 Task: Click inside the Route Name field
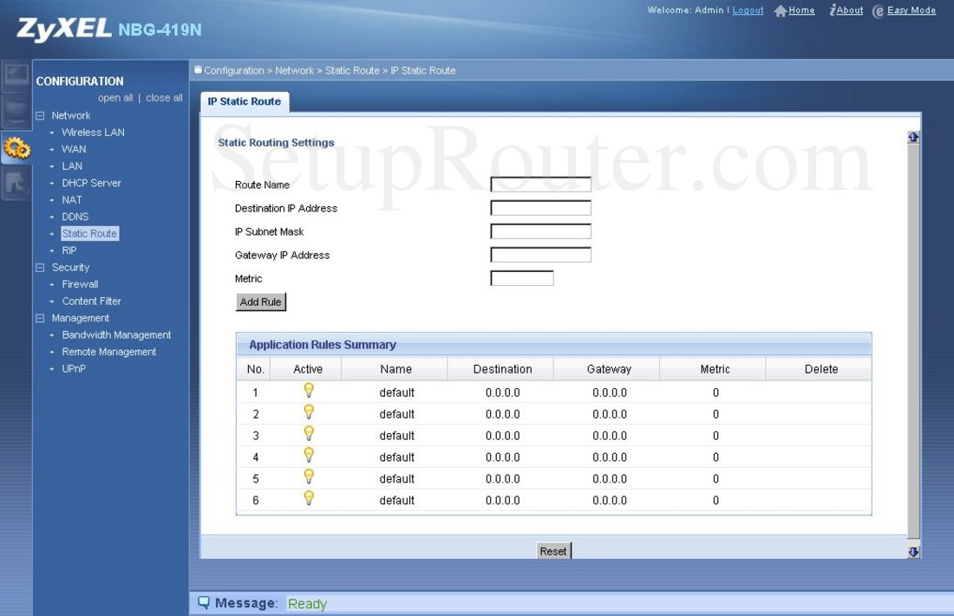539,184
